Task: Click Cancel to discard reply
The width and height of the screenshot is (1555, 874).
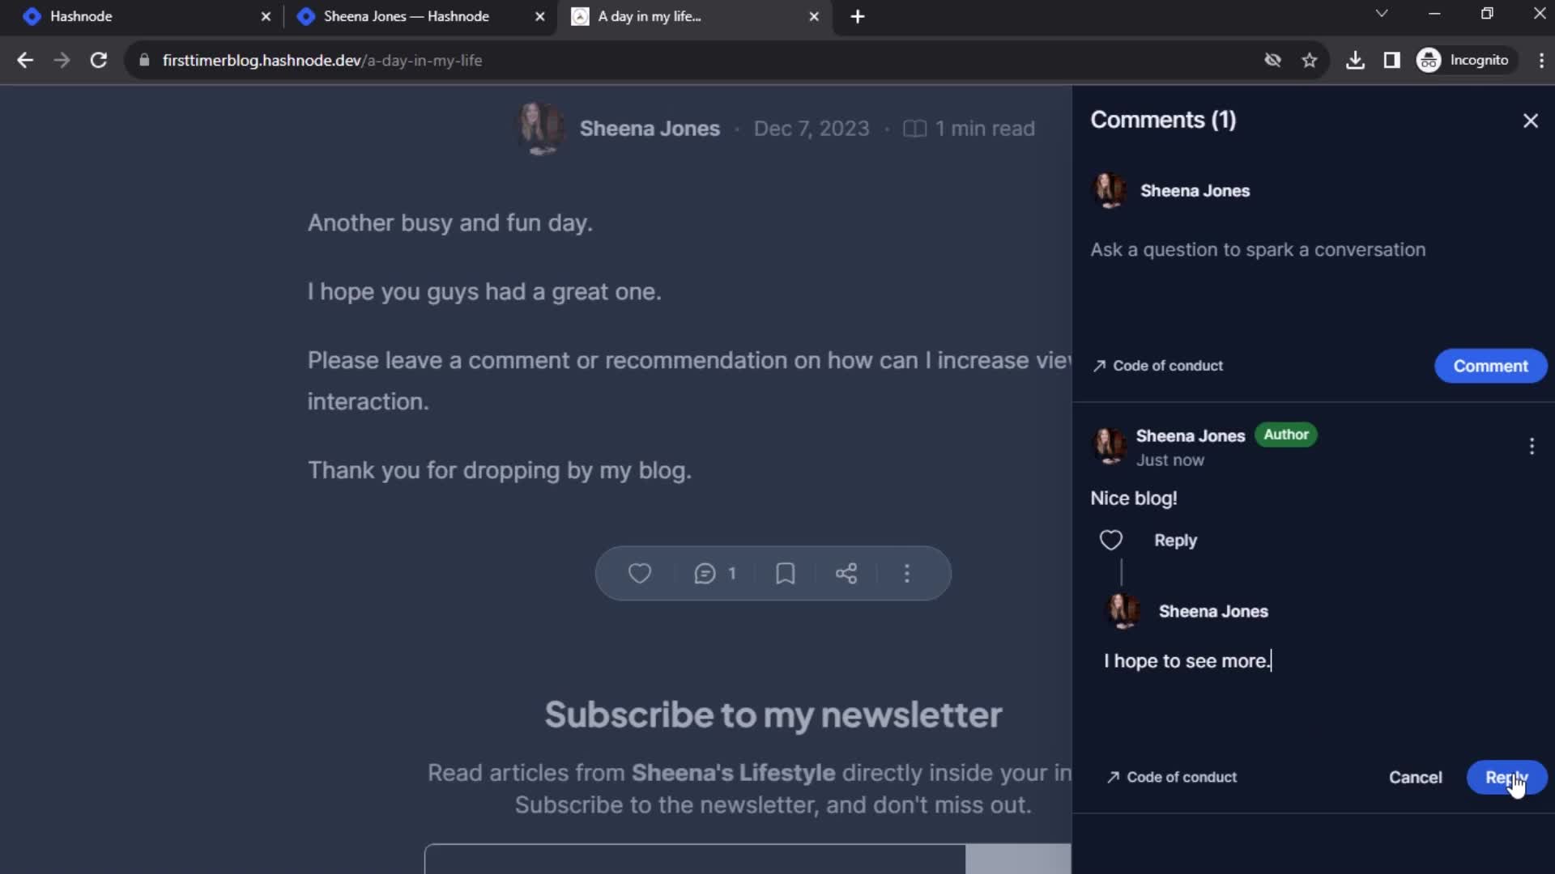Action: click(1414, 777)
